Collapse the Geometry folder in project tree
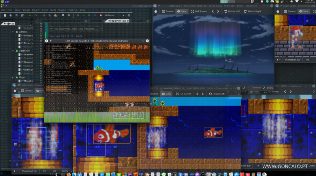Screen dimensions: 316x176 (x=13, y=51)
